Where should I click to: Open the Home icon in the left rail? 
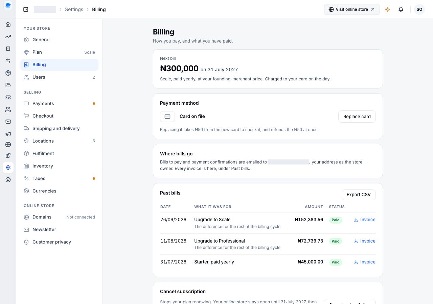tap(8, 24)
